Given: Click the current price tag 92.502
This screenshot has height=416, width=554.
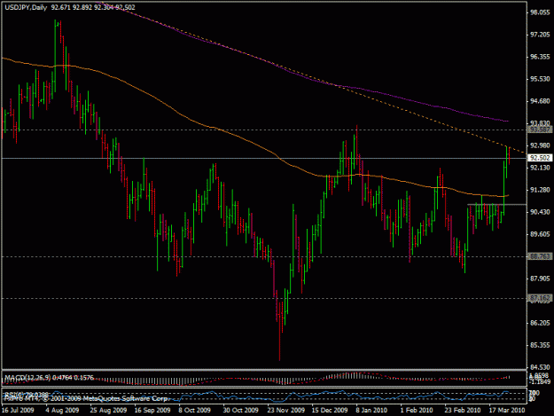Looking at the screenshot, I should pos(540,158).
